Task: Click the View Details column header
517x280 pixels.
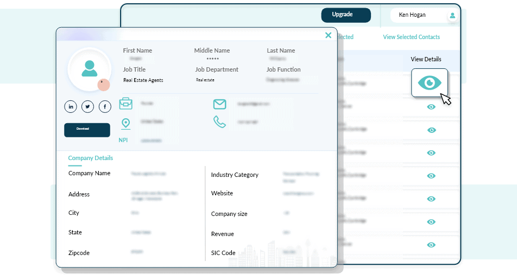Action: click(x=426, y=59)
